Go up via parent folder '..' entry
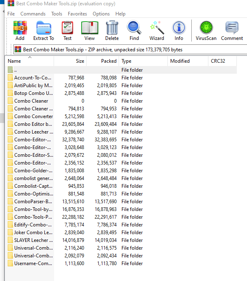This screenshot has width=247, height=281. [x=15, y=70]
